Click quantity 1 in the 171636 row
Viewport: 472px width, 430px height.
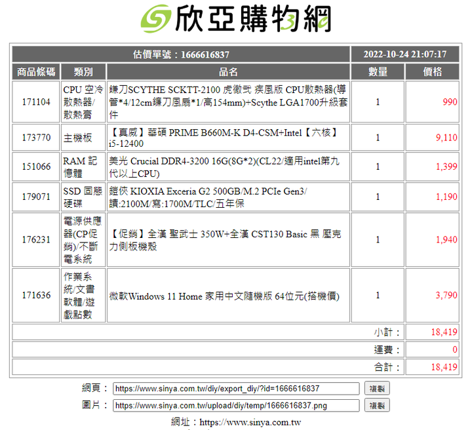pos(378,295)
